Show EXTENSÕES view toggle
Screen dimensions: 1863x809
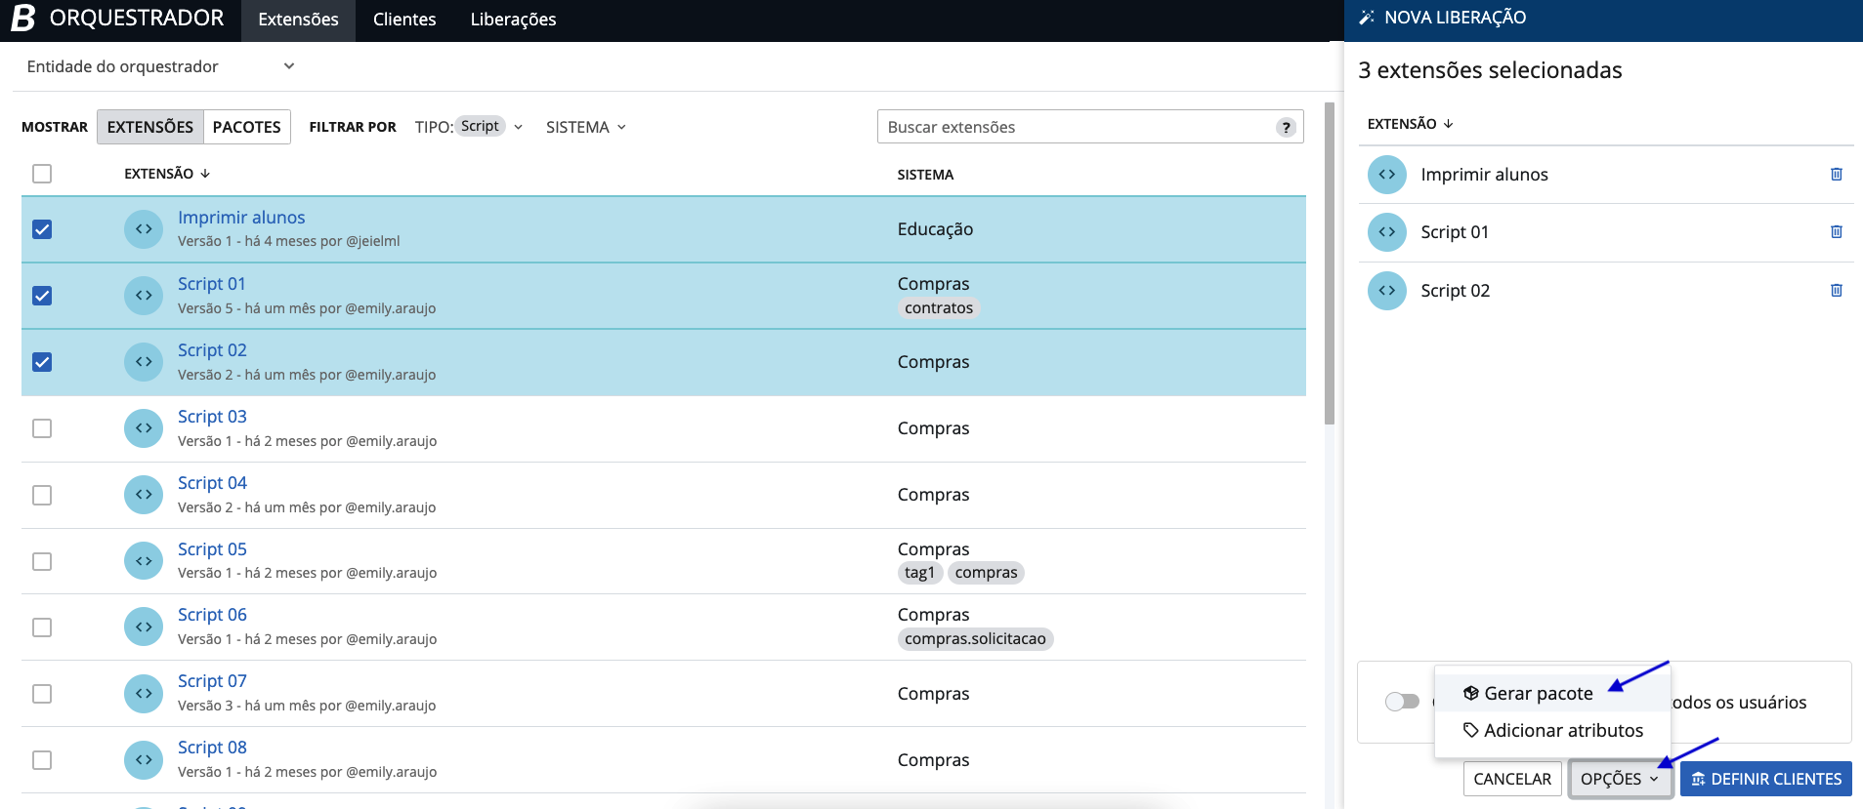pyautogui.click(x=150, y=127)
